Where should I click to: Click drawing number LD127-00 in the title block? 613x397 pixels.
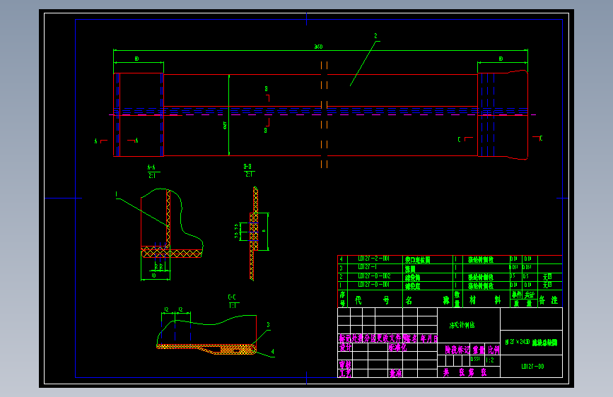(x=532, y=367)
